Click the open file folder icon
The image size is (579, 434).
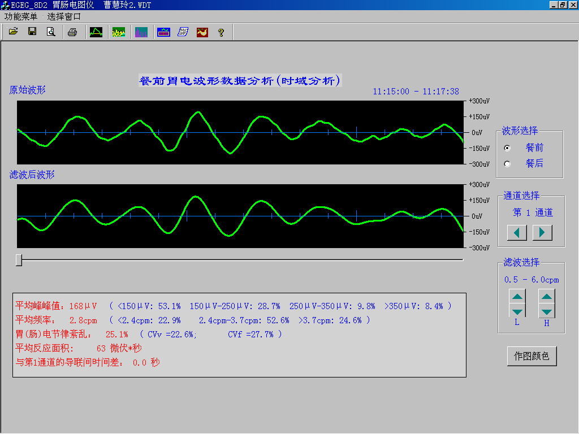14,32
